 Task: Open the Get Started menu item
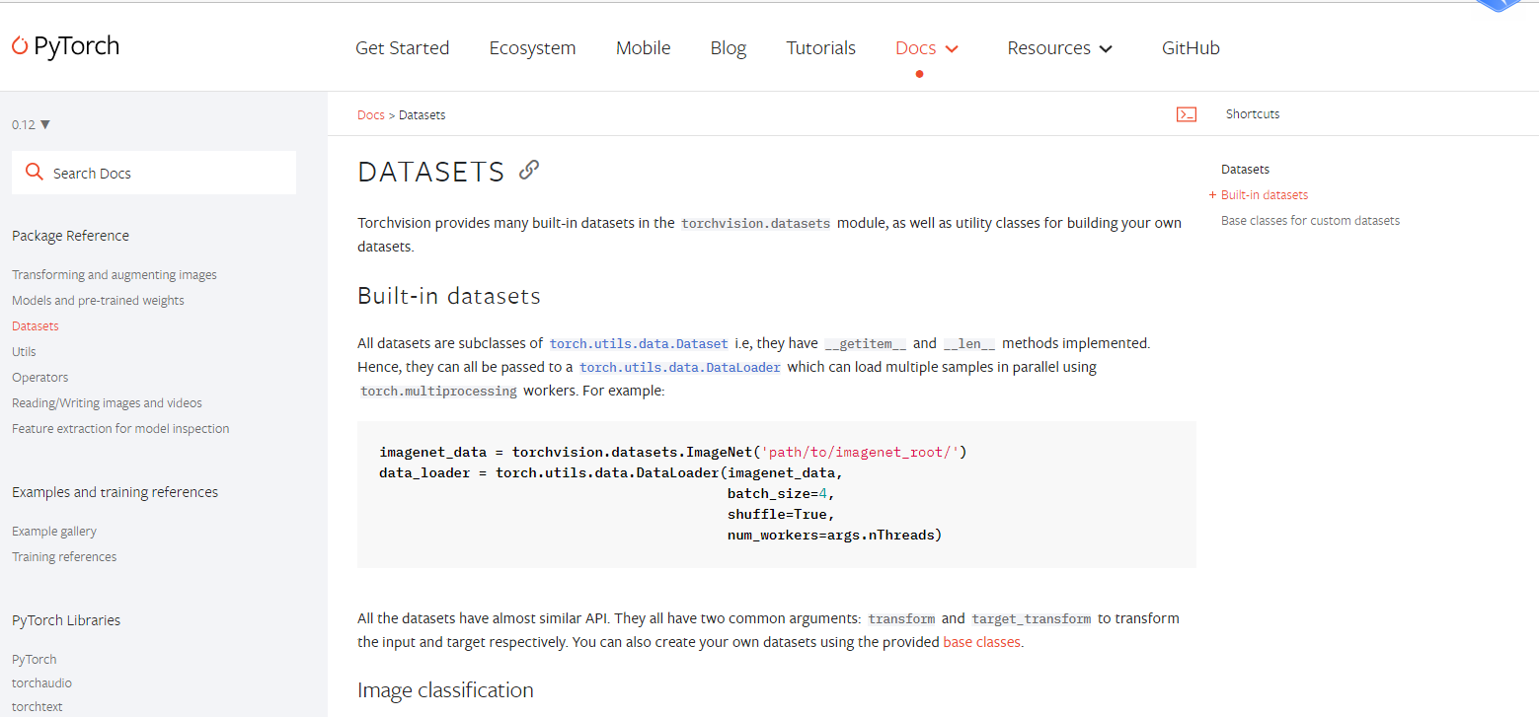402,48
